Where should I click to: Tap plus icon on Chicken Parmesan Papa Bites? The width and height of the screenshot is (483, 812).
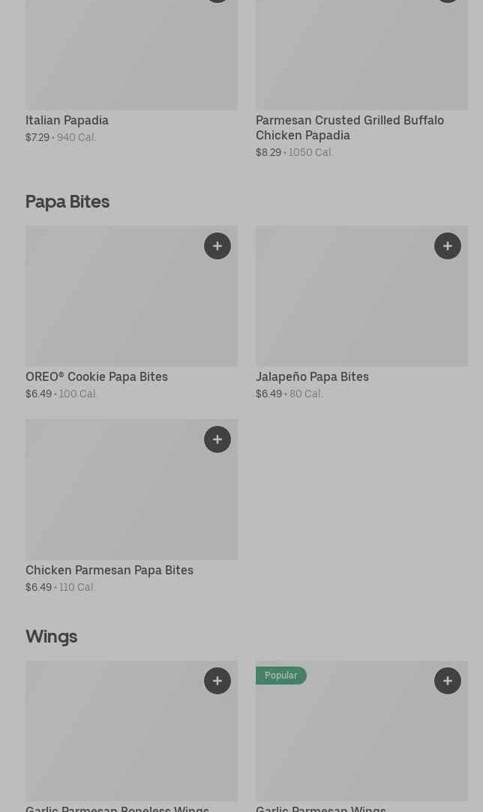pos(217,439)
